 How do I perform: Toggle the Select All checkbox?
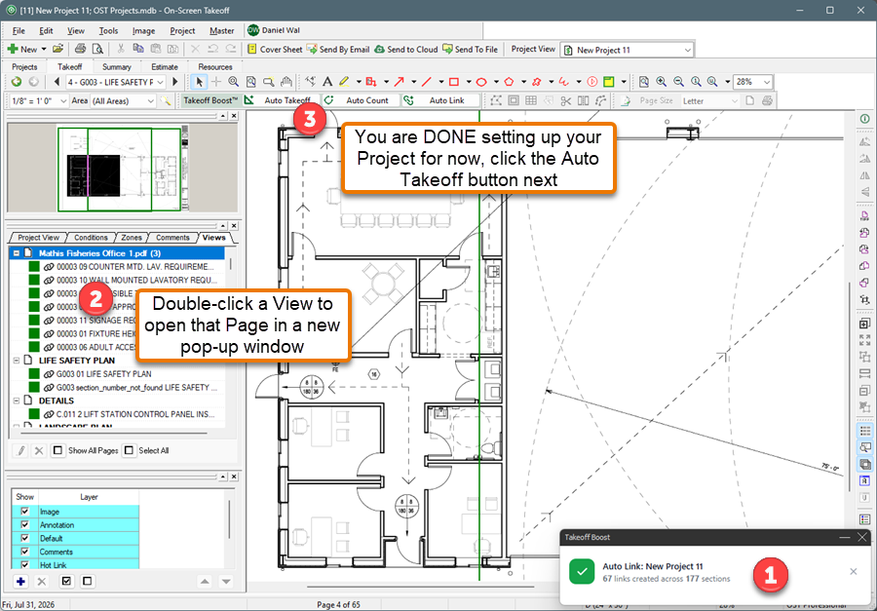click(129, 450)
